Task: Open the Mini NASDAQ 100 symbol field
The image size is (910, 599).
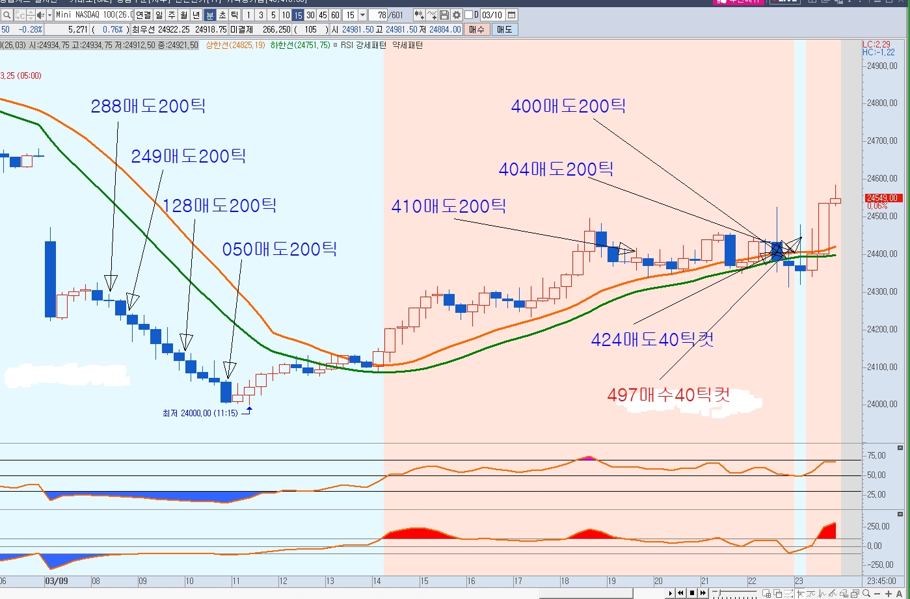Action: click(94, 15)
